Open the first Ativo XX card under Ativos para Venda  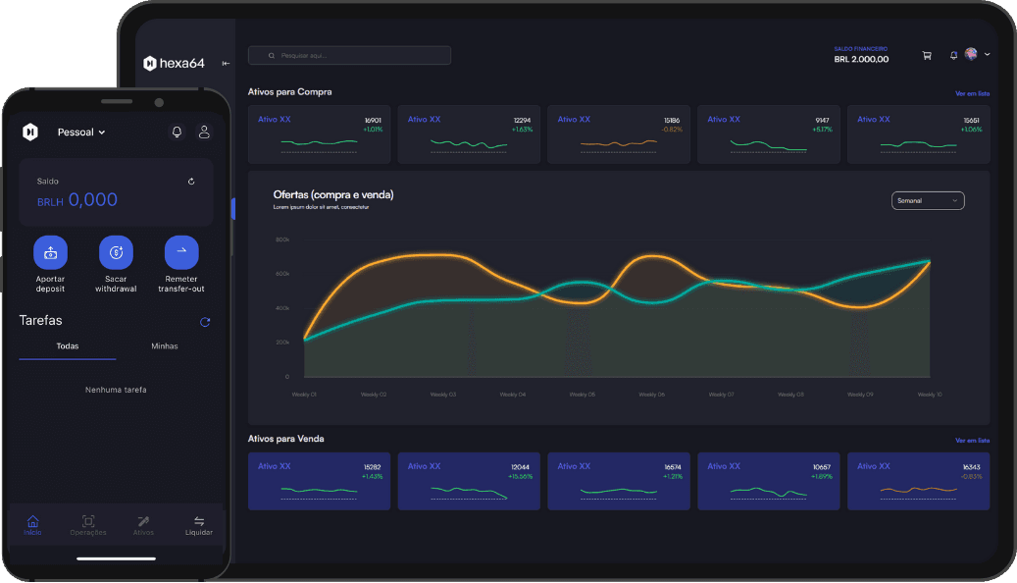click(319, 481)
